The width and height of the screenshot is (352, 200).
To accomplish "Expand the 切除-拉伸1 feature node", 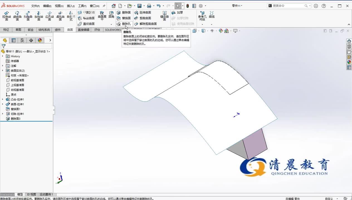I will [3, 114].
